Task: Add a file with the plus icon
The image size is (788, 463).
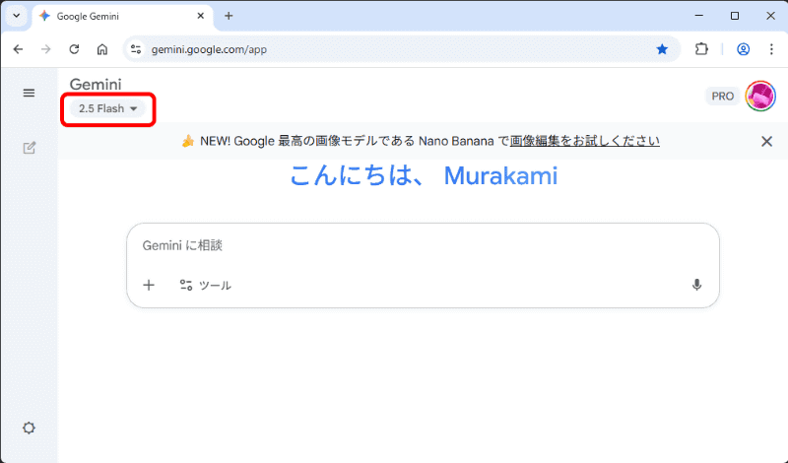Action: coord(149,285)
